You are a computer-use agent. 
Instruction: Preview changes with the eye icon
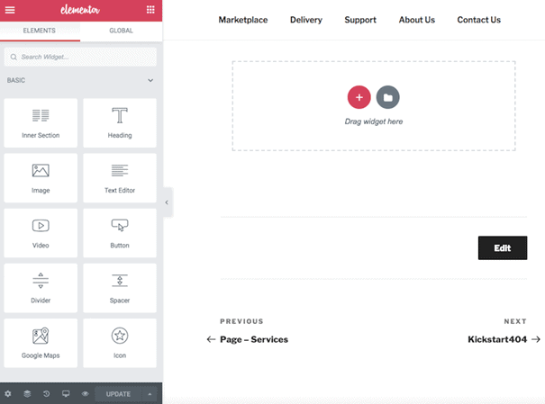click(86, 394)
